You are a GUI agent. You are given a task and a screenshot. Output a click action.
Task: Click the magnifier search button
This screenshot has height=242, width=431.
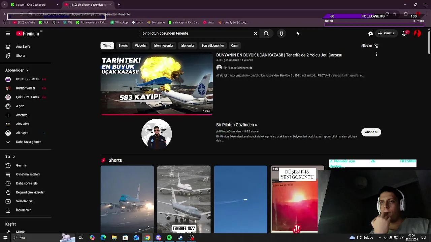point(266,33)
